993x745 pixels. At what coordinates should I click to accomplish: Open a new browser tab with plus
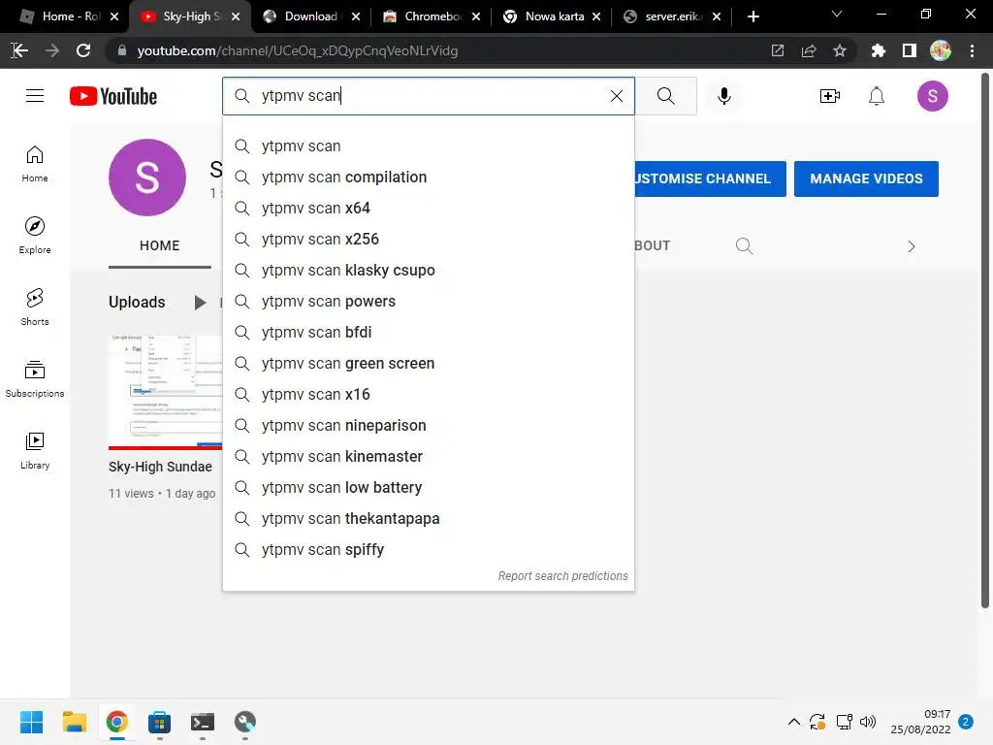753,16
